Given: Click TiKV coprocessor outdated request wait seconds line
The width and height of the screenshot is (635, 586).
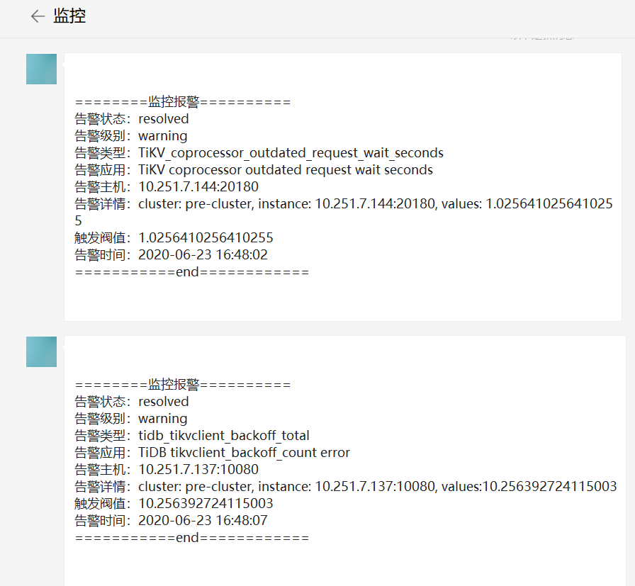Looking at the screenshot, I should [x=254, y=170].
